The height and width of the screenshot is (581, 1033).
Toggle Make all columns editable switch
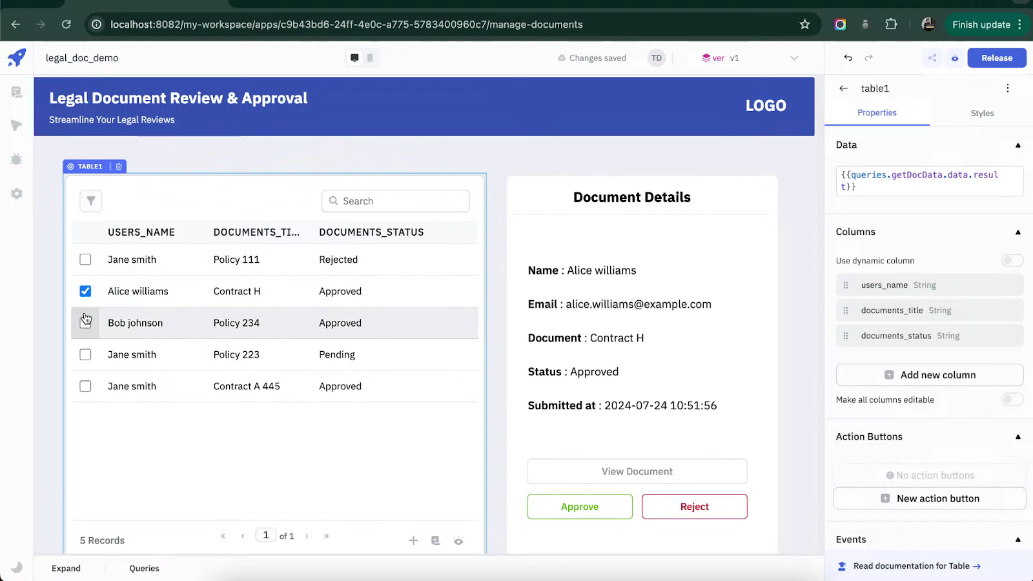tap(1012, 400)
